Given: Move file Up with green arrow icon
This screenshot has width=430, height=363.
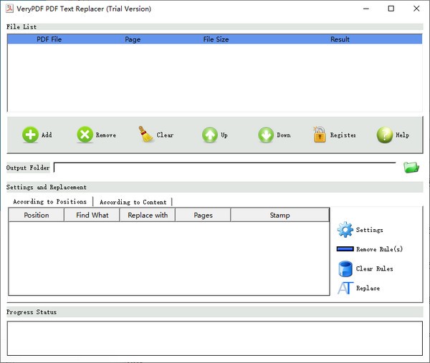Looking at the screenshot, I should pos(210,135).
